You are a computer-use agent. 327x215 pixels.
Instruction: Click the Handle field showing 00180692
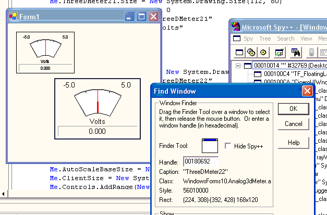[x=201, y=161]
